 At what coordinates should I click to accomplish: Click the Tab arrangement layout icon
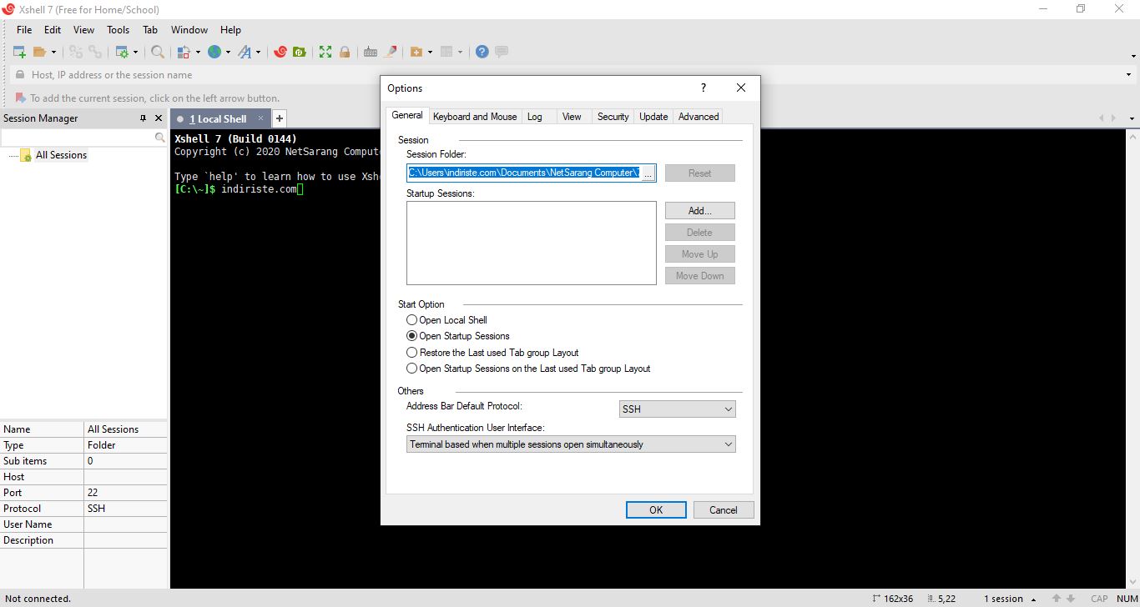coord(446,52)
